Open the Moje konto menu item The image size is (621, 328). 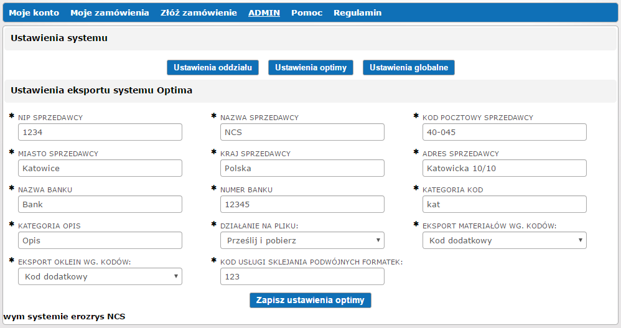34,12
